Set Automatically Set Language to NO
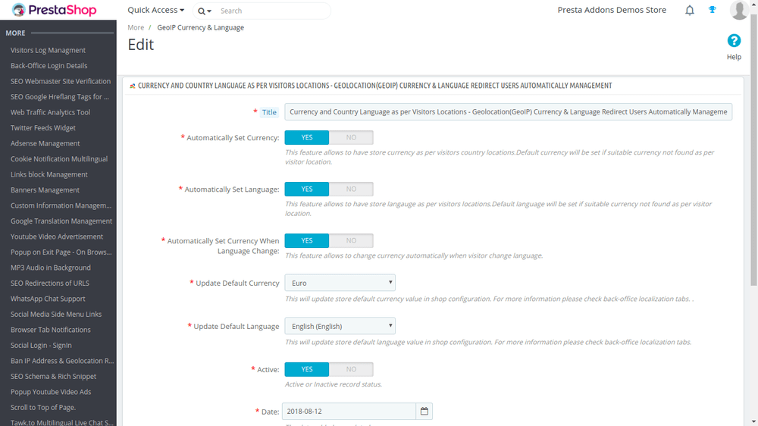 click(x=351, y=189)
